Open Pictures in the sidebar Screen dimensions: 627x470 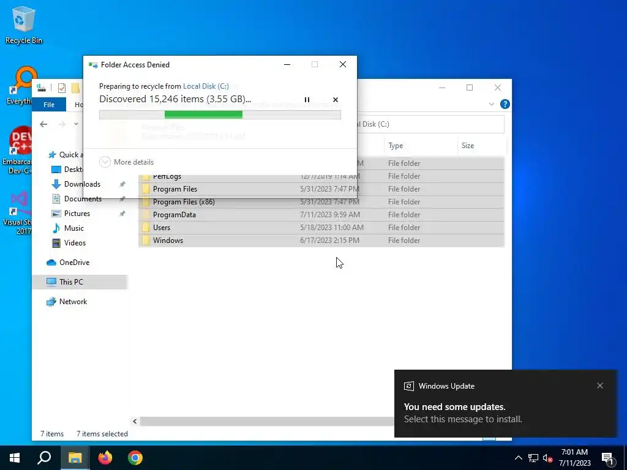[77, 214]
